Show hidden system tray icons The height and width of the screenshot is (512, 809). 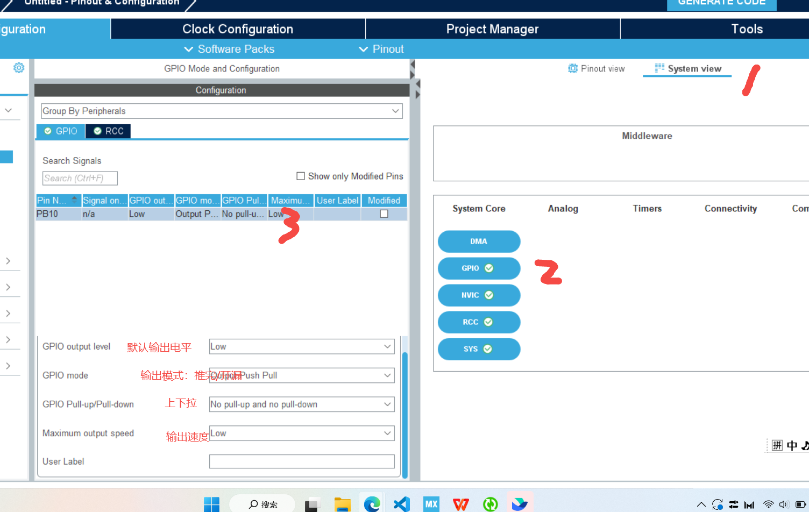pos(701,504)
